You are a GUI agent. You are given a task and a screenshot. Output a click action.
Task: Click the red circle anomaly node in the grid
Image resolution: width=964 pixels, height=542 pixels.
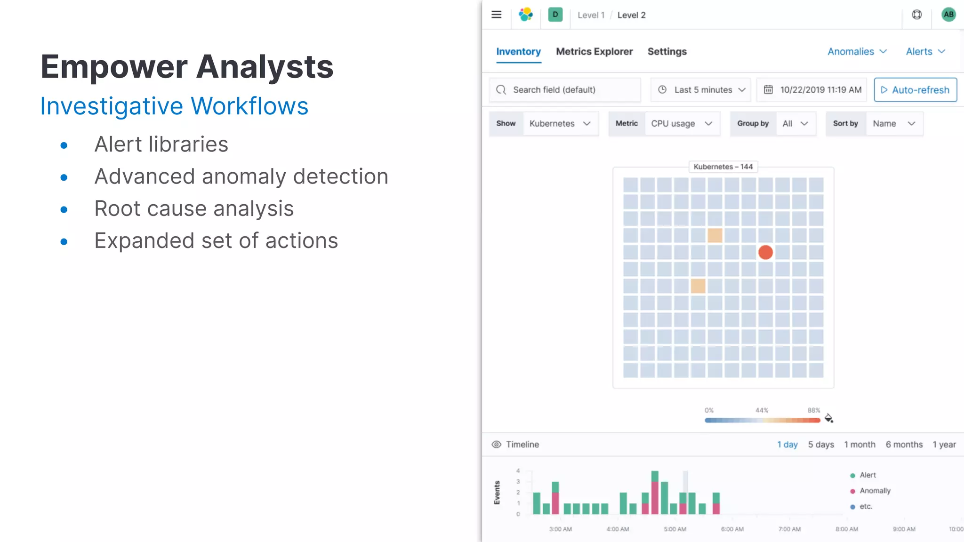coord(765,252)
